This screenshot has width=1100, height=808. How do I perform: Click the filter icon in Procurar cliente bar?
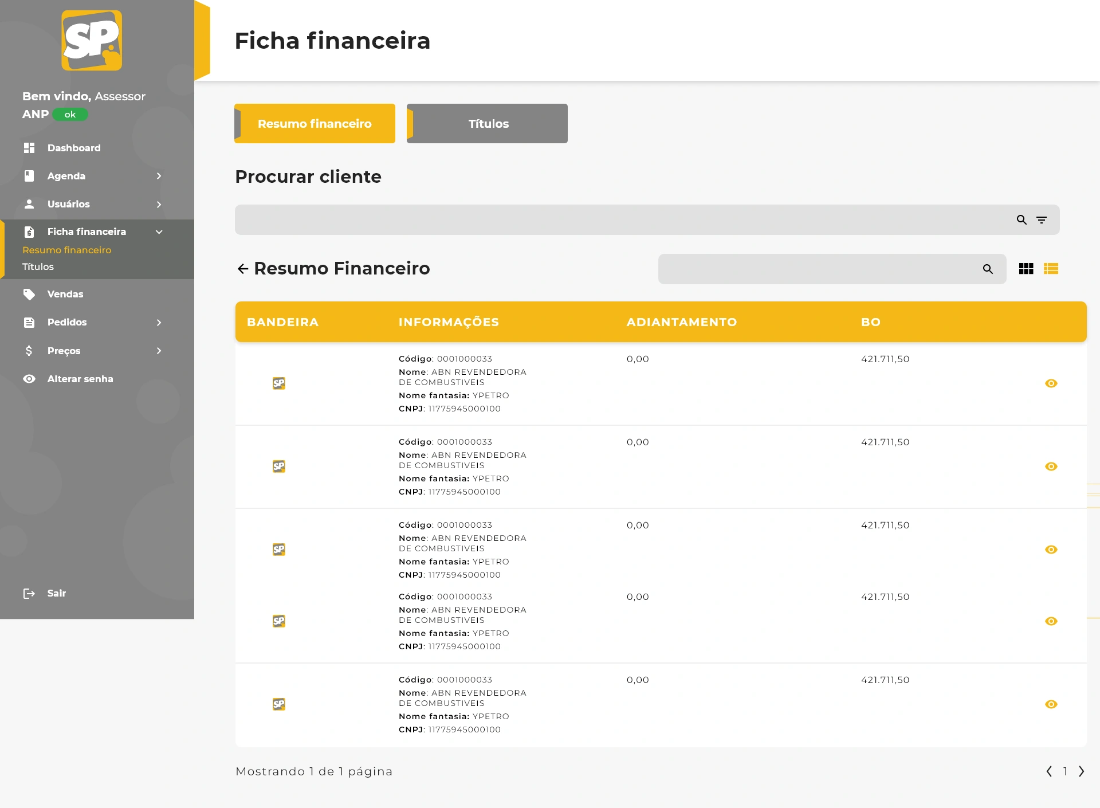pyautogui.click(x=1042, y=220)
